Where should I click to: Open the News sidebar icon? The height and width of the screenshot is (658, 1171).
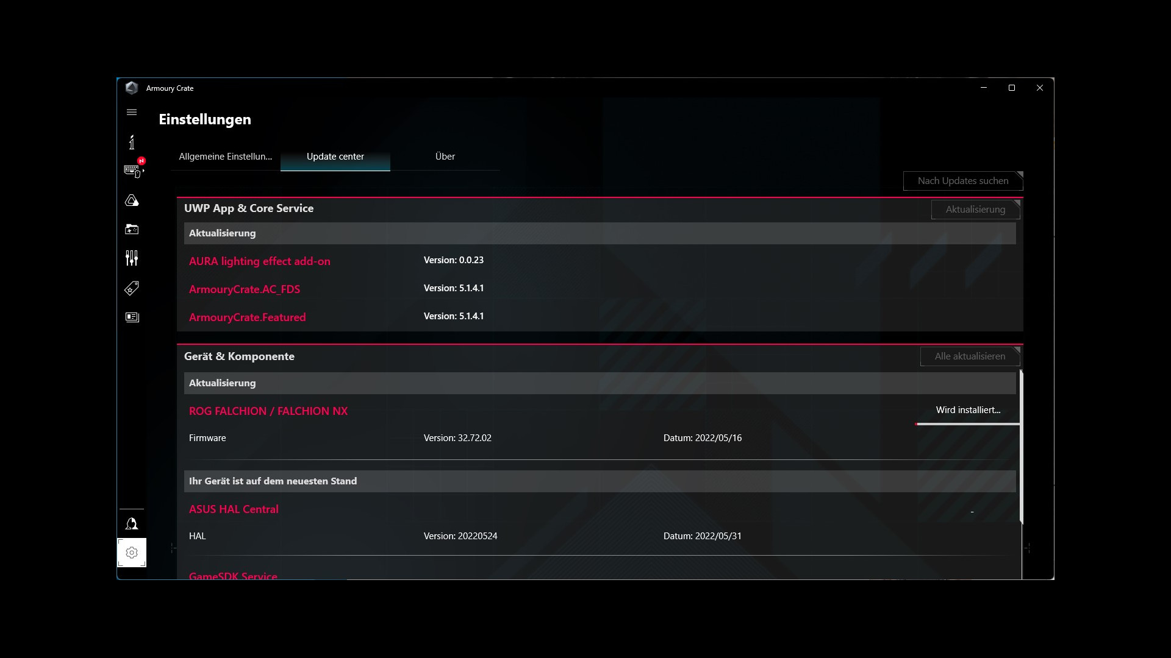tap(132, 317)
